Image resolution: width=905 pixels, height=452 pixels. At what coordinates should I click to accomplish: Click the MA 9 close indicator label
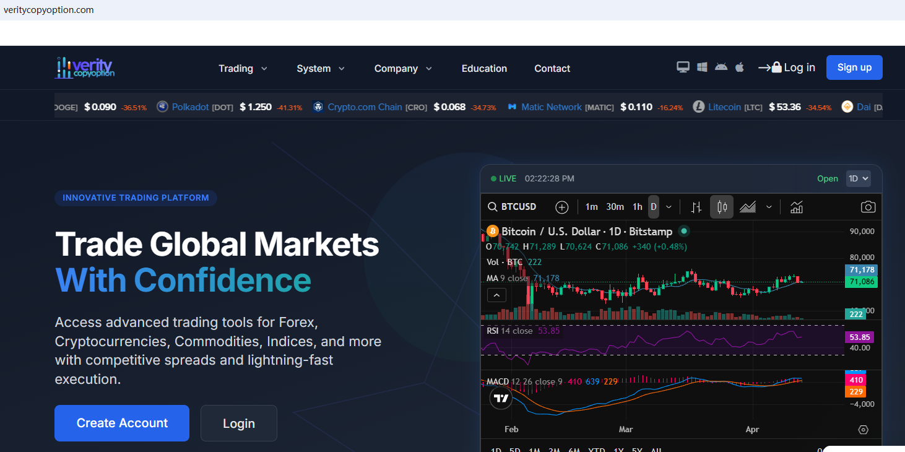point(507,278)
